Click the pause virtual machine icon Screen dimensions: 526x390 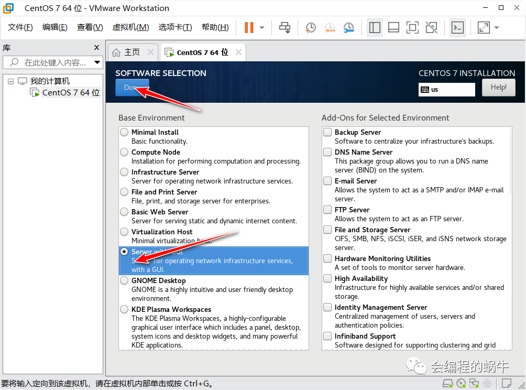249,28
